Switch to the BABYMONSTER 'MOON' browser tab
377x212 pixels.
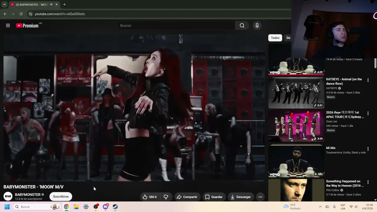click(32, 4)
